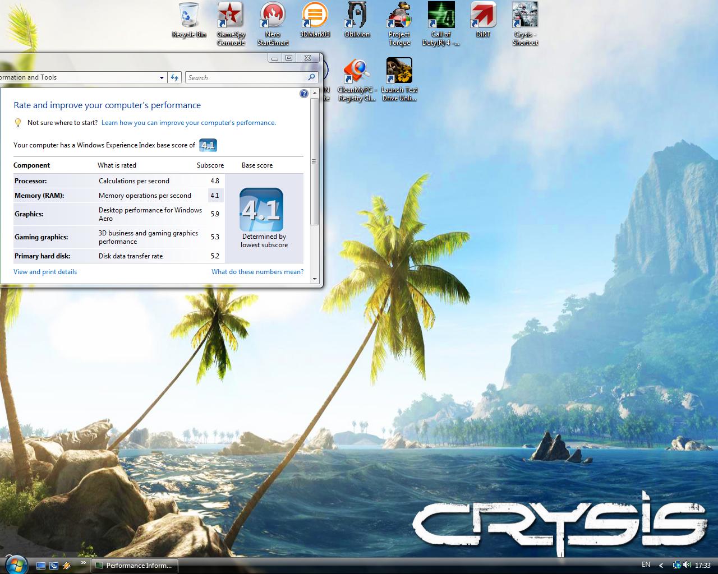Select the 'Memory (RAM):' component label

[39, 196]
